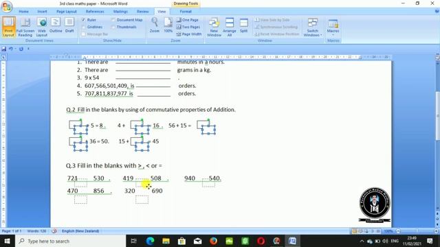Open notification center on taskbar
440x247 pixels.
(x=430, y=241)
